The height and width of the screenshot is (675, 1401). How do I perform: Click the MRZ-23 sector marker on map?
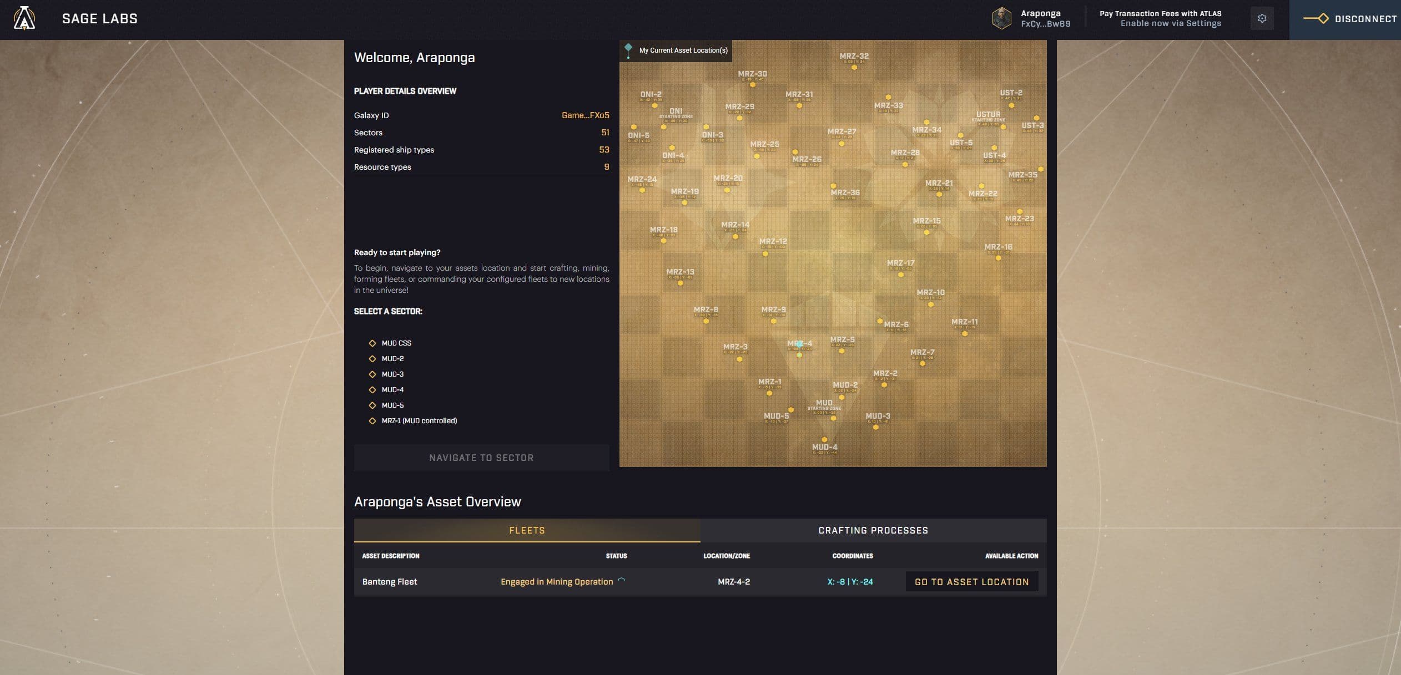pyautogui.click(x=1020, y=212)
